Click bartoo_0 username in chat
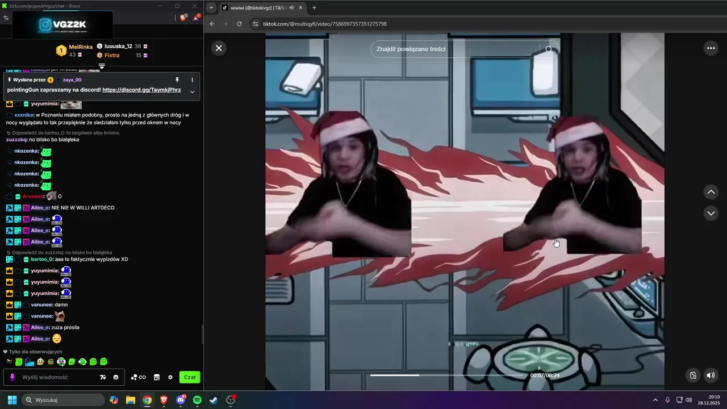The height and width of the screenshot is (409, 727). [42, 259]
